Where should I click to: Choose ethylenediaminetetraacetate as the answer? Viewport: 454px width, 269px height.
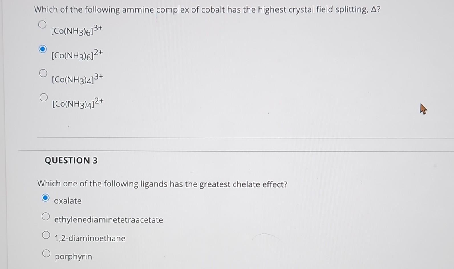pyautogui.click(x=46, y=216)
